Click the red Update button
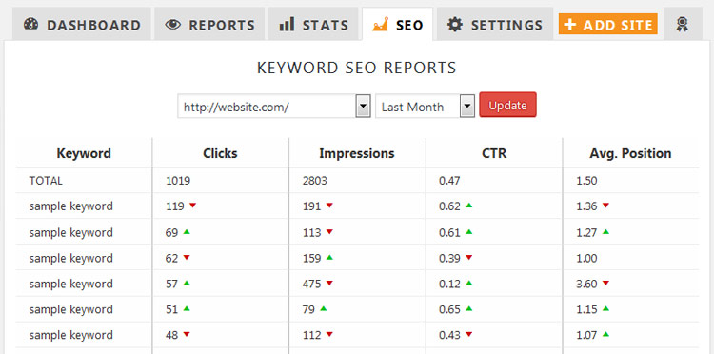 pyautogui.click(x=507, y=105)
